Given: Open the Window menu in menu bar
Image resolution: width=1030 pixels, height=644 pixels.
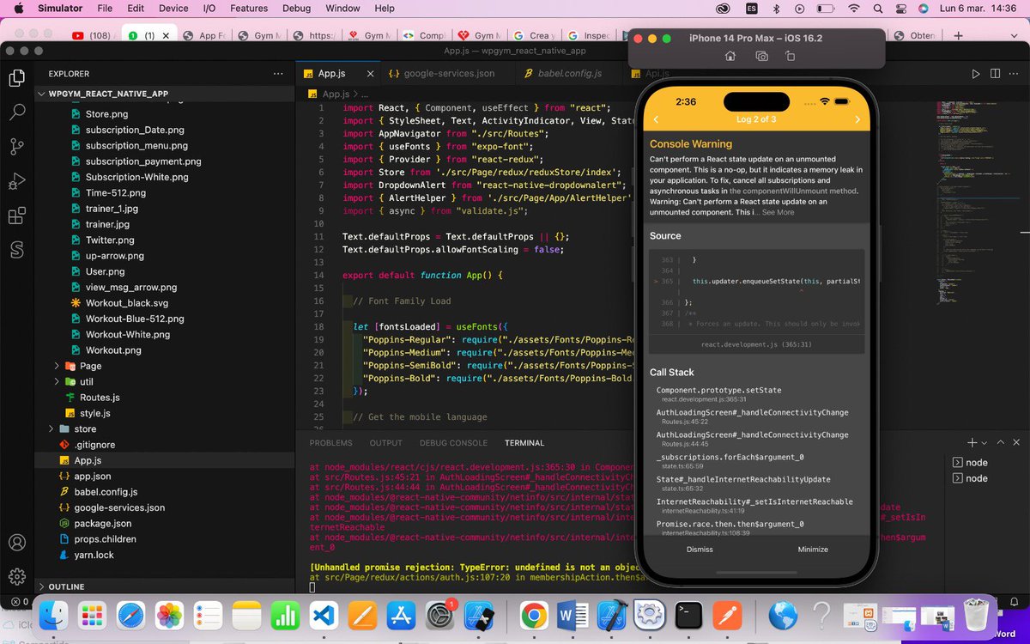Looking at the screenshot, I should [342, 8].
